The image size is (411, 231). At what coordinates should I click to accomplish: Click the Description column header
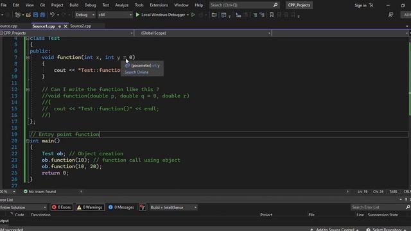pyautogui.click(x=40, y=215)
